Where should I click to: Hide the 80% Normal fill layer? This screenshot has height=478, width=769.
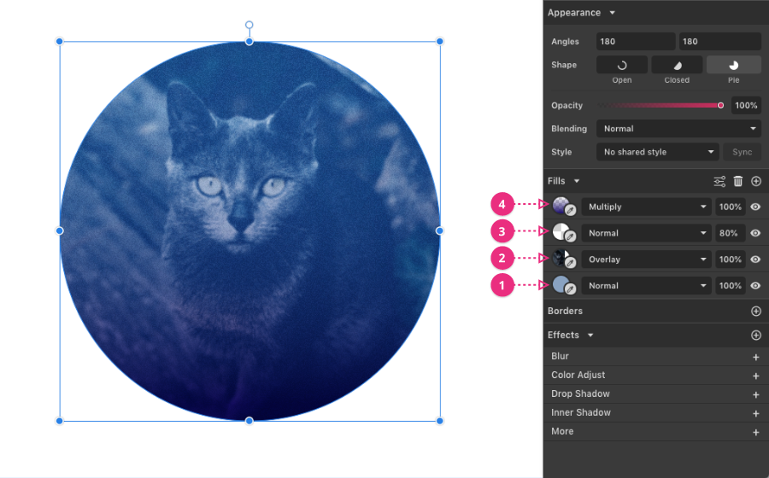(755, 233)
